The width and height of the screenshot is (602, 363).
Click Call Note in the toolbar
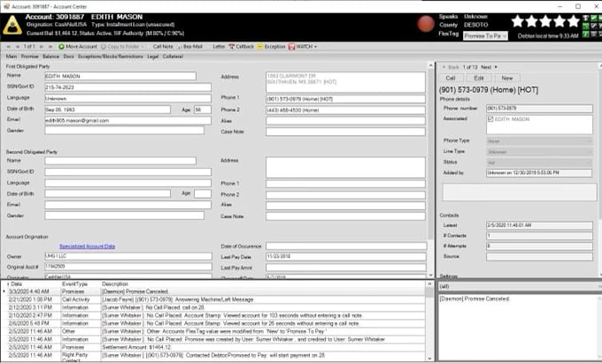(x=163, y=47)
